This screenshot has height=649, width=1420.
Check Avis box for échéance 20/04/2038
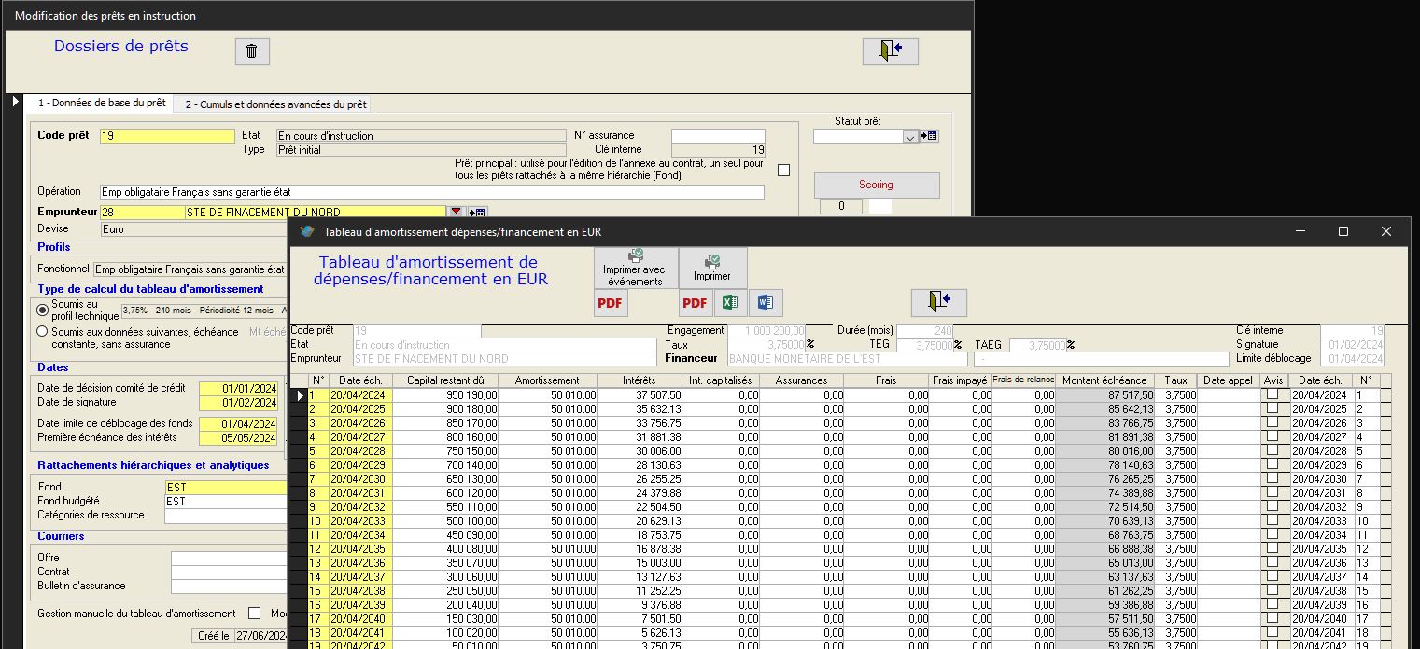pos(1272,590)
